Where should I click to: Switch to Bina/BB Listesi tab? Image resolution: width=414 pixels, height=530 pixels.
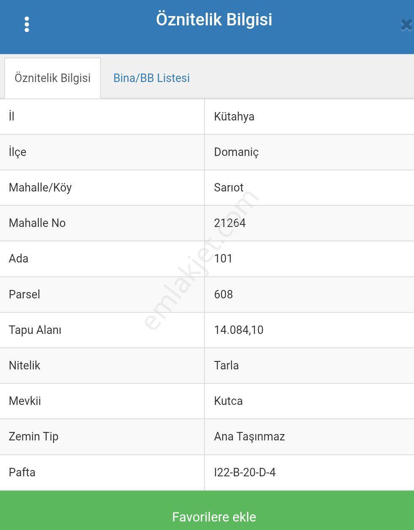coord(151,78)
